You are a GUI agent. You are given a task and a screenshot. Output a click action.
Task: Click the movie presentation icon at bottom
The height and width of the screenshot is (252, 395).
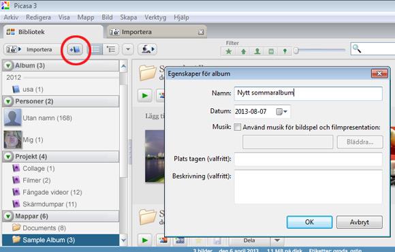tap(180, 240)
